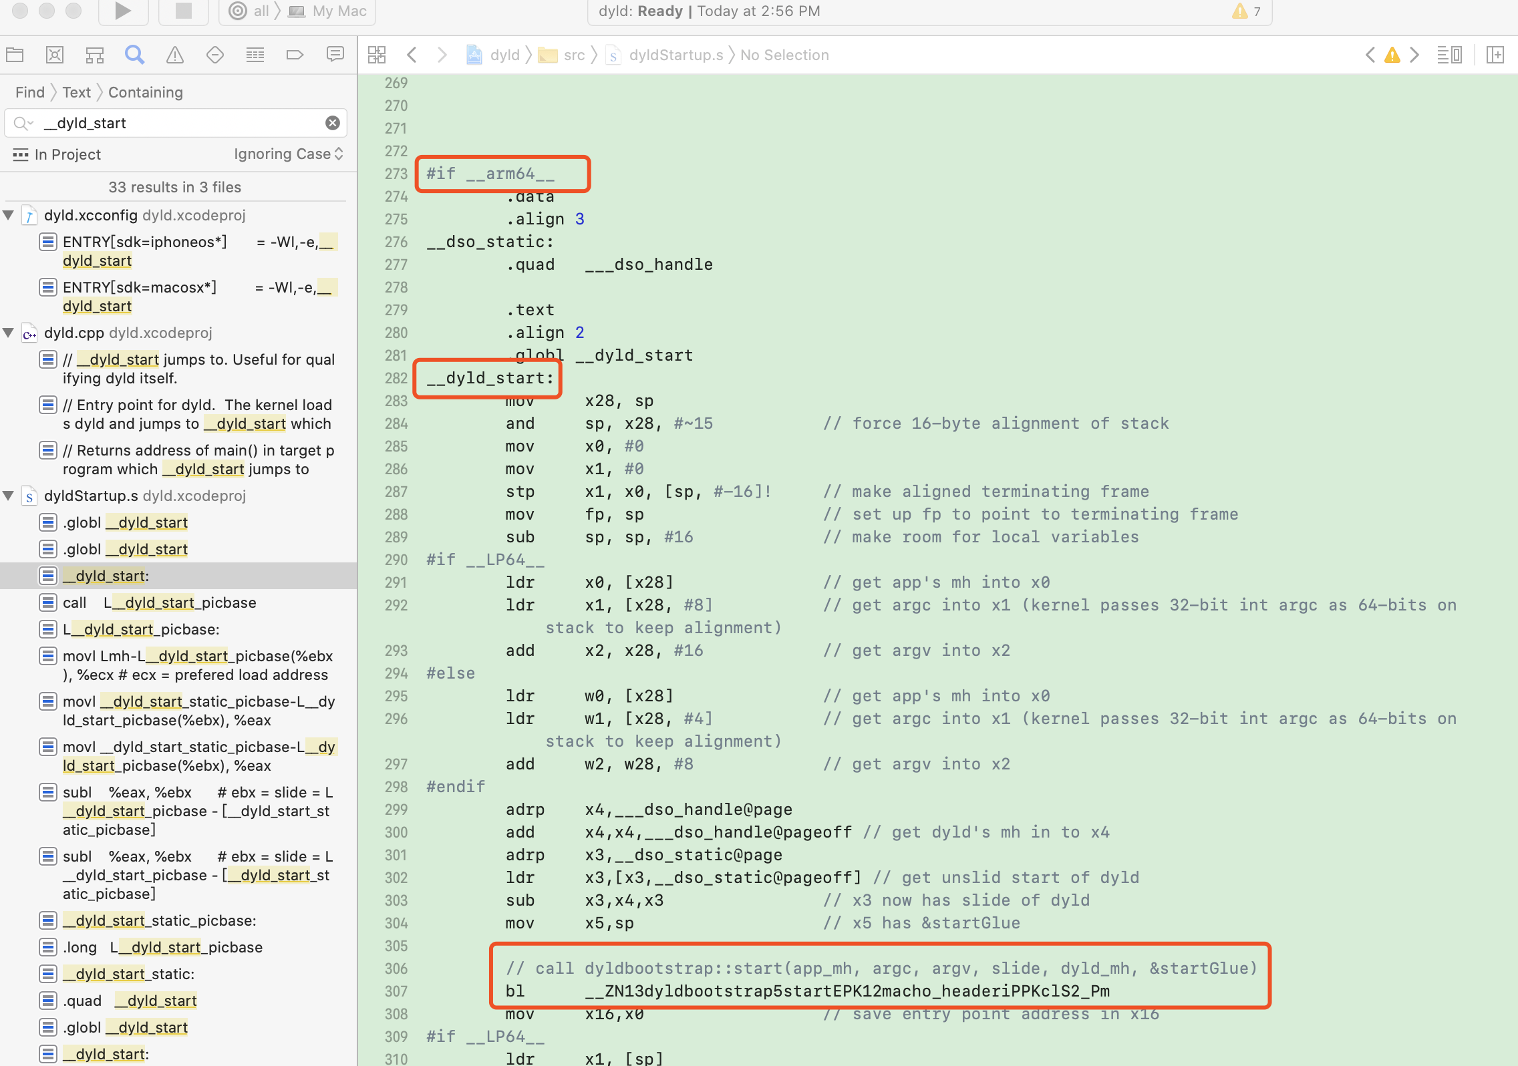1518x1066 pixels.
Task: Clear the __dyld_start search field
Action: pyautogui.click(x=332, y=123)
